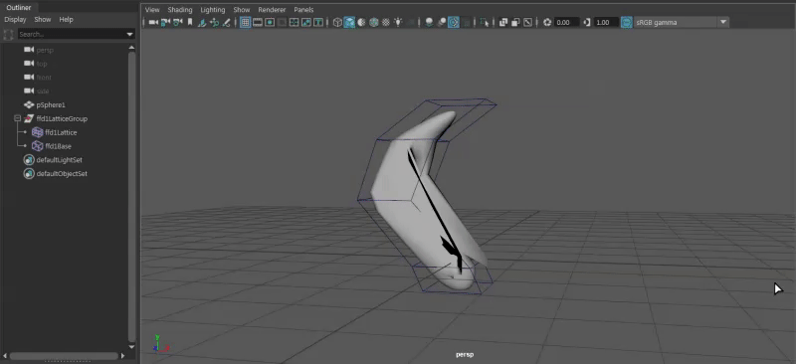Open the Shading menu
Screen dimensions: 796x364
click(x=180, y=10)
